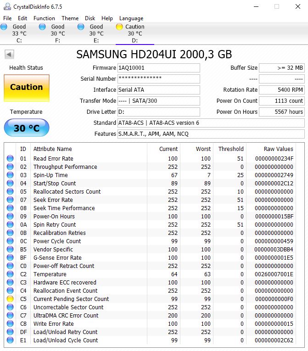Click the status orb beside Temperature attribute row
The width and height of the screenshot is (308, 351).
[10, 274]
